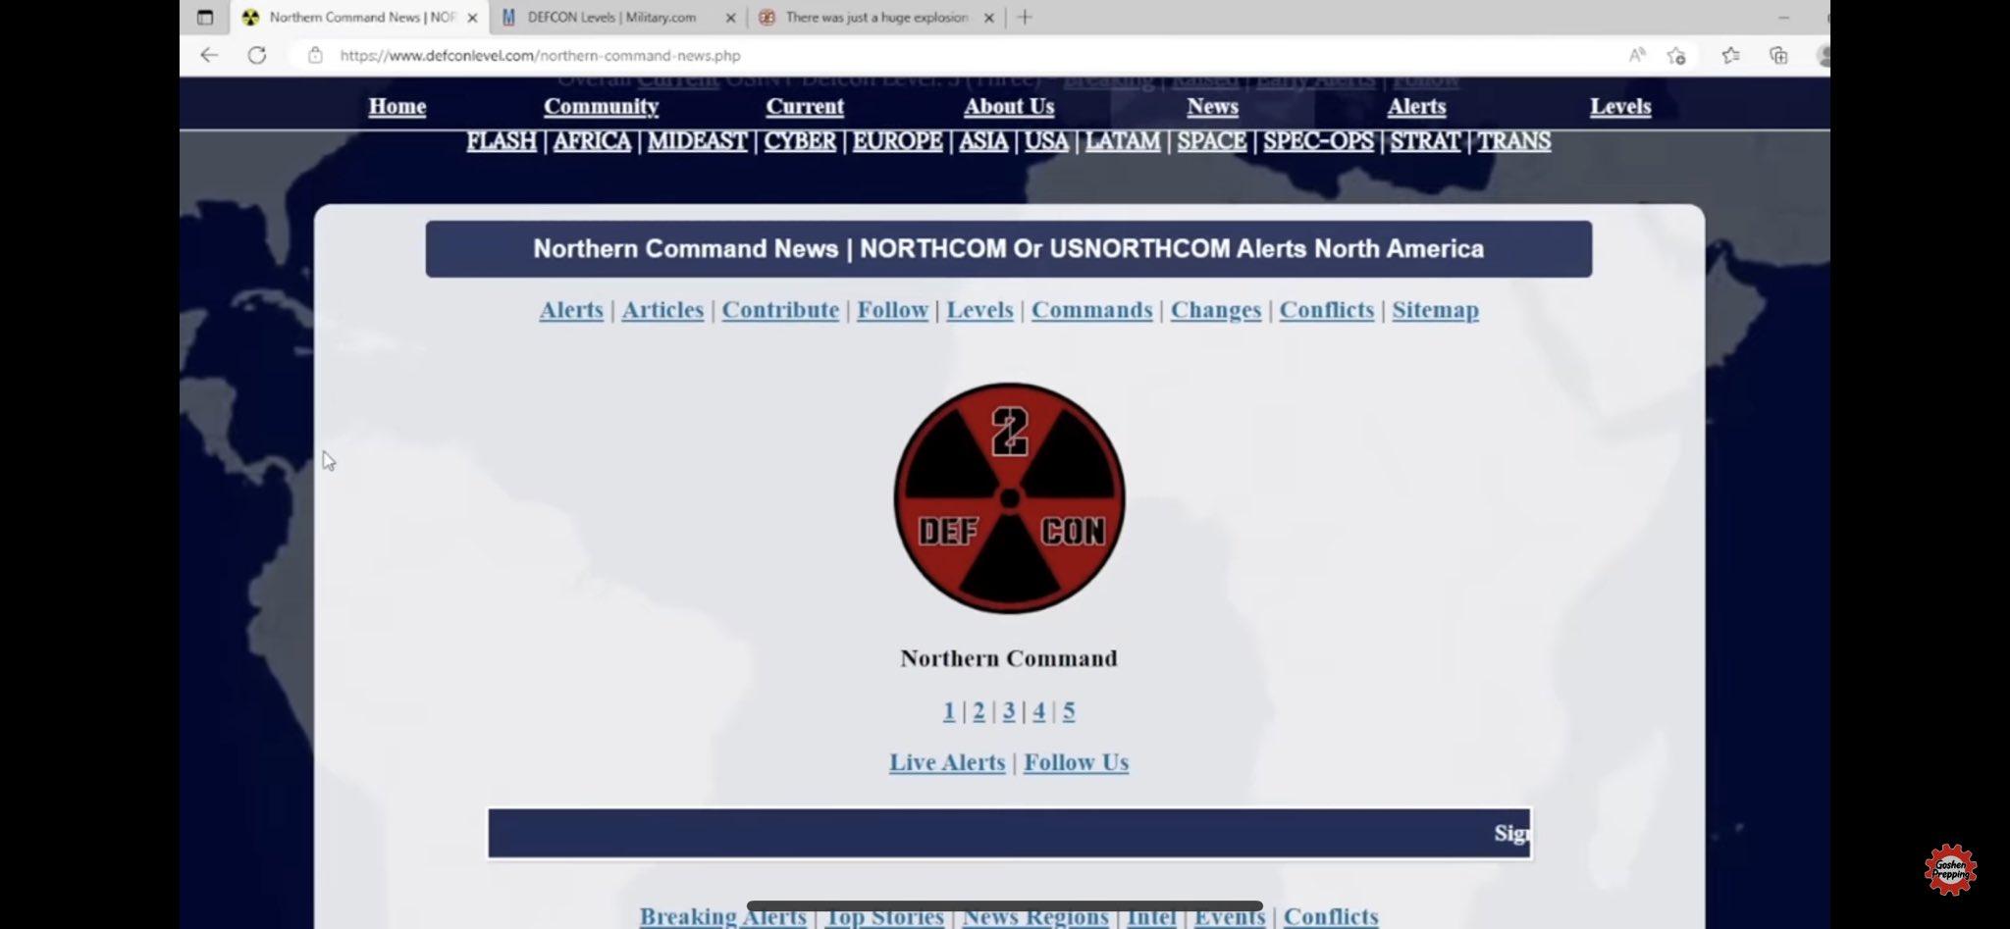The image size is (2010, 929).
Task: Go to TRANS category link
Action: click(x=1514, y=141)
